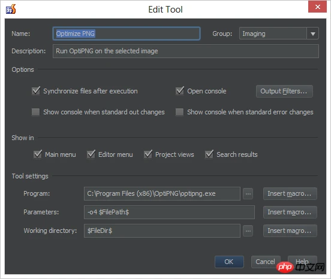
Task: Insert macro for Parameters field
Action: (x=290, y=212)
